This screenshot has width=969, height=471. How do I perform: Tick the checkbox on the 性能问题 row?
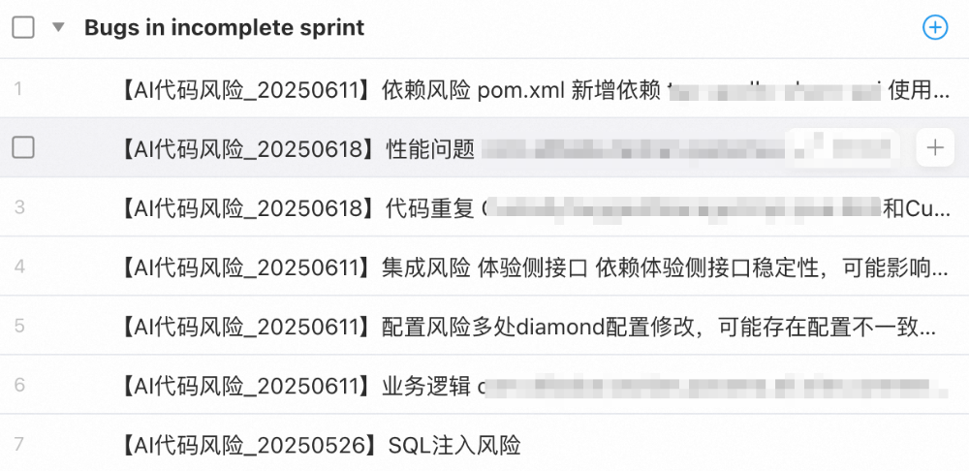[23, 148]
